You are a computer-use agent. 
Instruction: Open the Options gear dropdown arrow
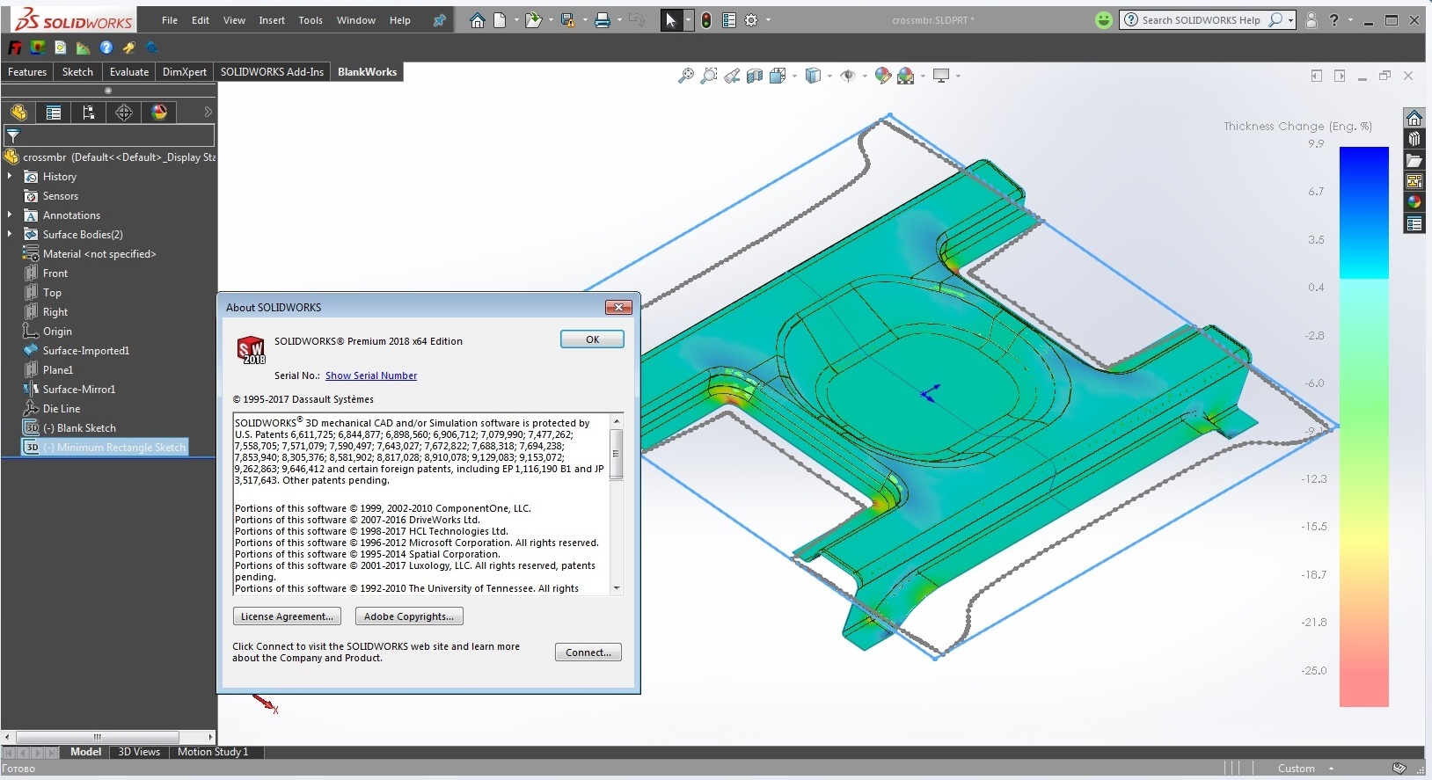(768, 20)
